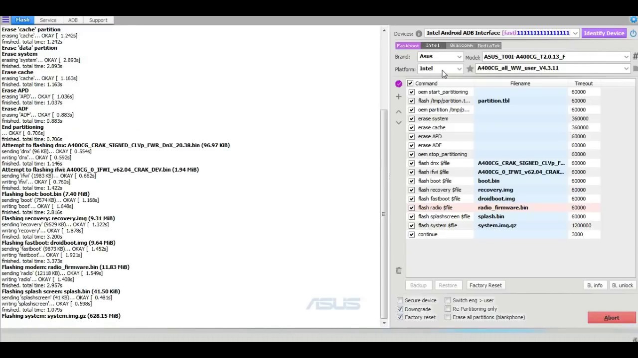Select the Fastboot mode tab
Image resolution: width=638 pixels, height=358 pixels.
click(x=408, y=46)
